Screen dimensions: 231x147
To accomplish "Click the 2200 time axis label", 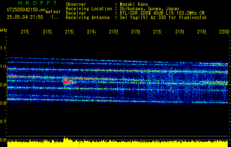I will 224,32.
